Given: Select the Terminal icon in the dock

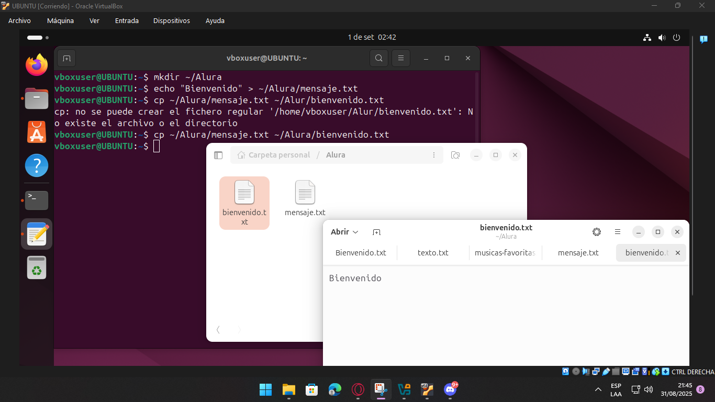Looking at the screenshot, I should 37,200.
